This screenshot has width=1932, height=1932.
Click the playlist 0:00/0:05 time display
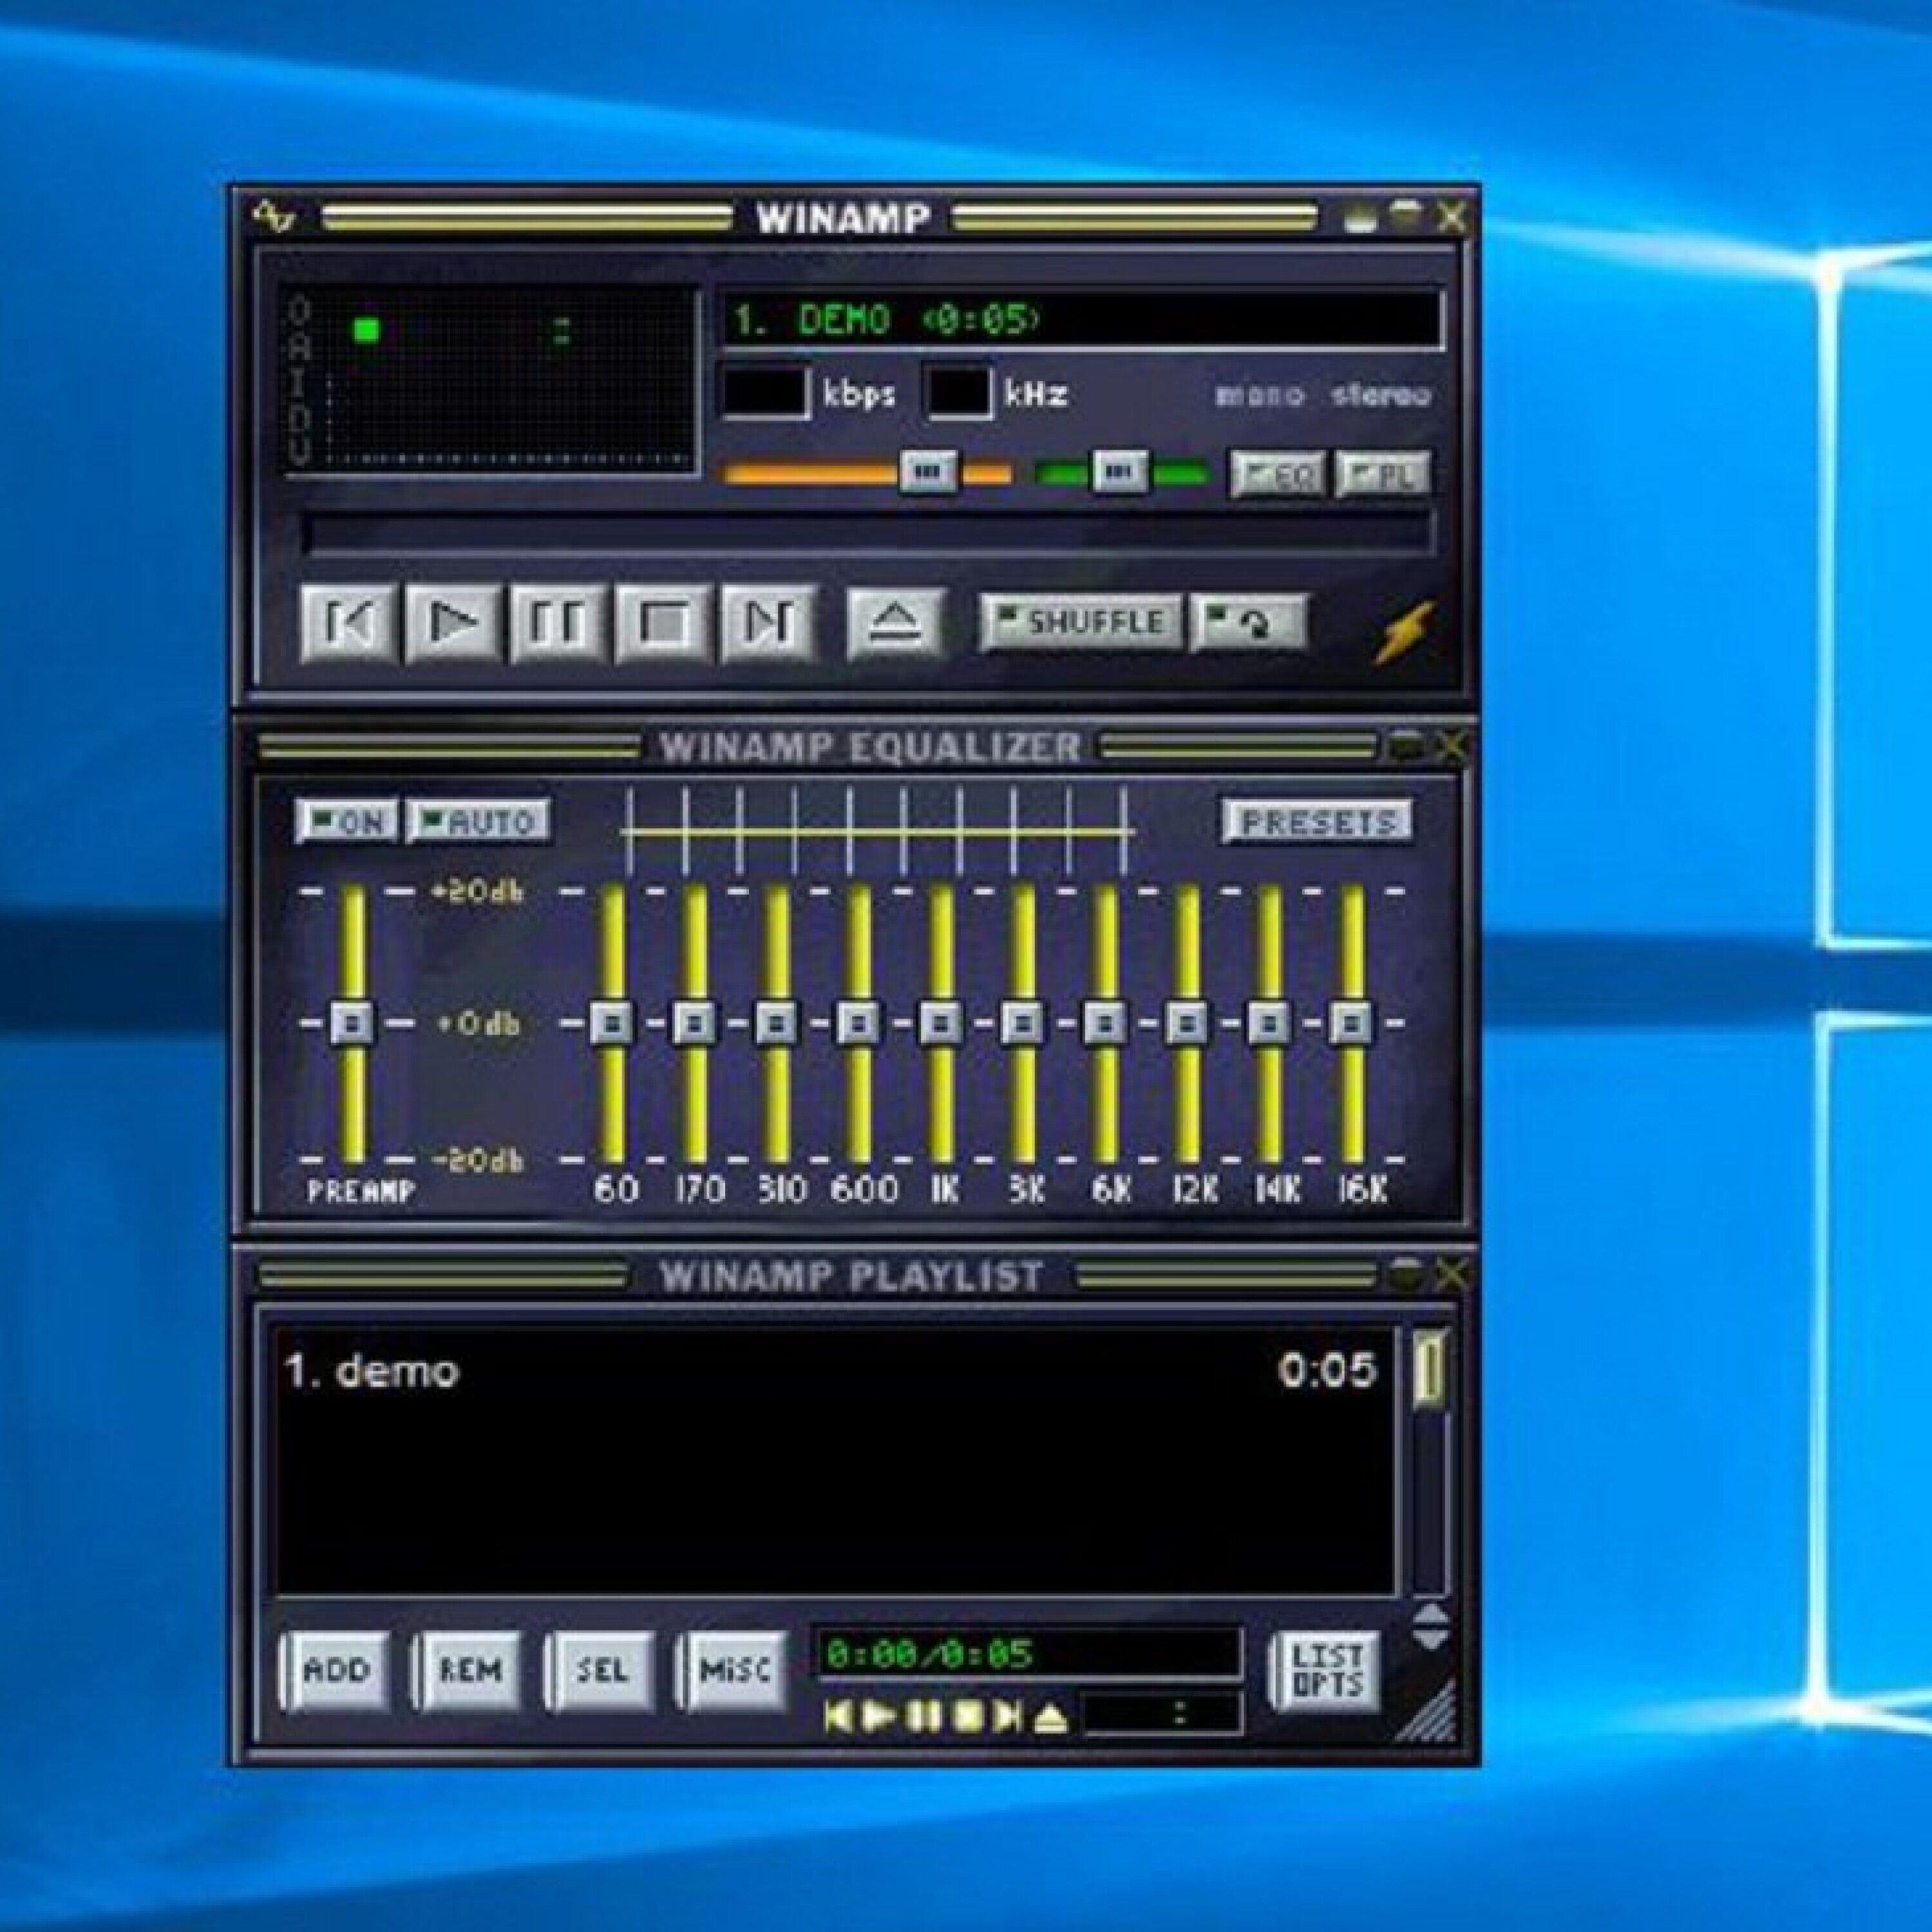[x=1029, y=1653]
